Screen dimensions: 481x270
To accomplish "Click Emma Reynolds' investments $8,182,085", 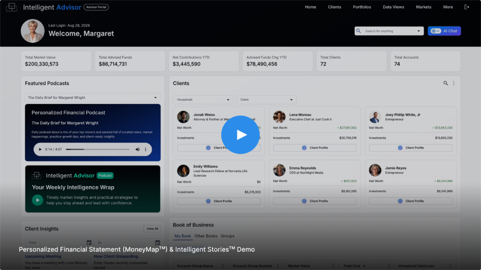I will click(349, 191).
